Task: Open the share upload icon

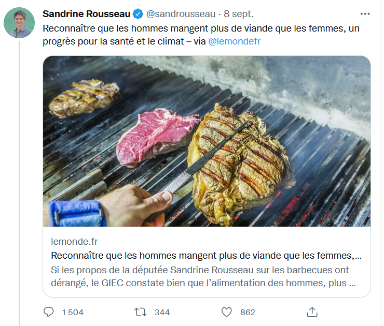Action: tap(312, 312)
